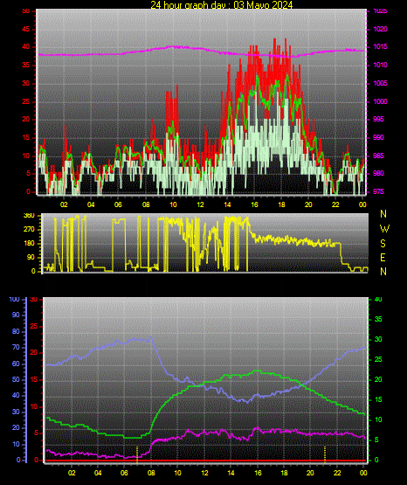Viewport: 407px width, 485px height.
Task: Click the 100 humidity axis label
Action: (15, 300)
